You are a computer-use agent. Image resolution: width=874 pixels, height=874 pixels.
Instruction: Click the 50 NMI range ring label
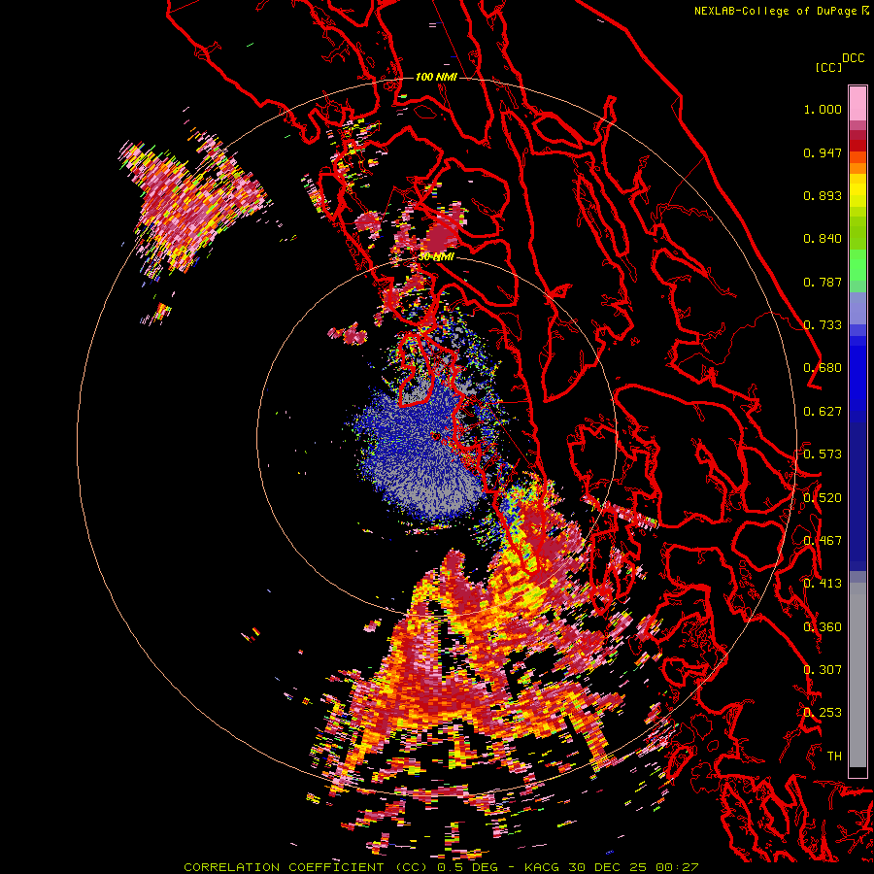[x=436, y=257]
